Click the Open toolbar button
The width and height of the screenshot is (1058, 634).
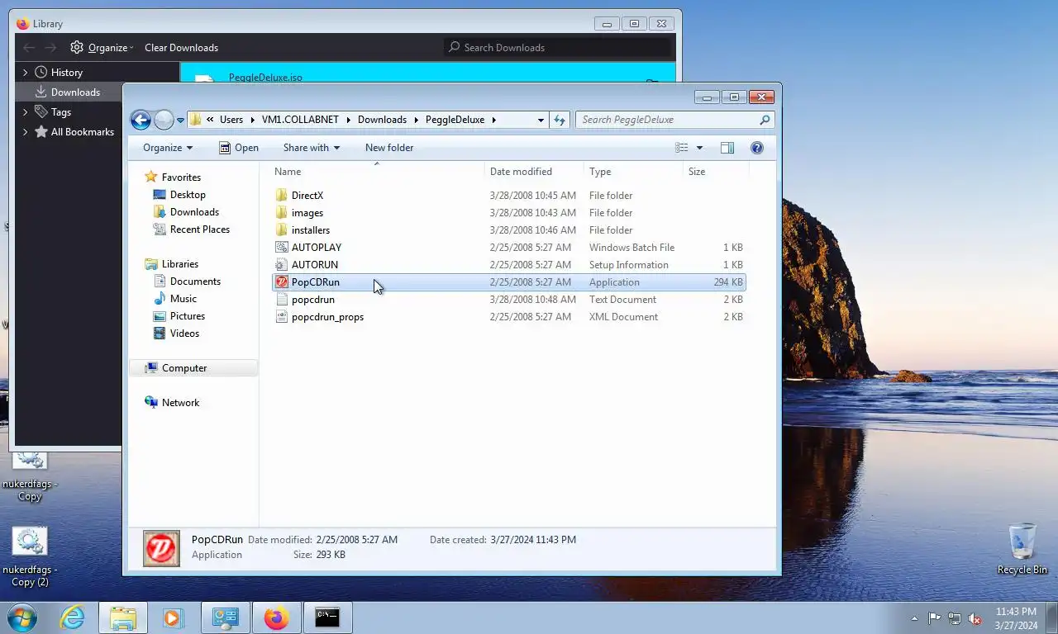click(239, 148)
